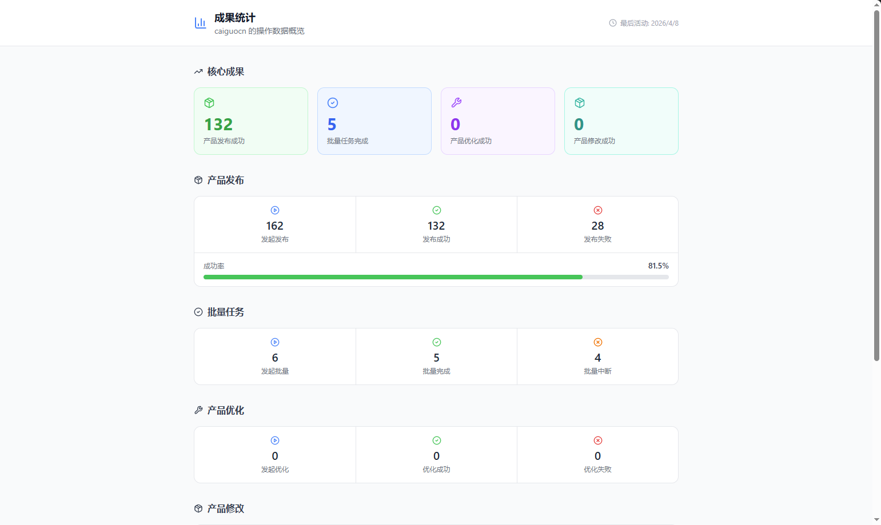
Task: Click the green box icon in 产品发布成功 card
Action: 209,103
